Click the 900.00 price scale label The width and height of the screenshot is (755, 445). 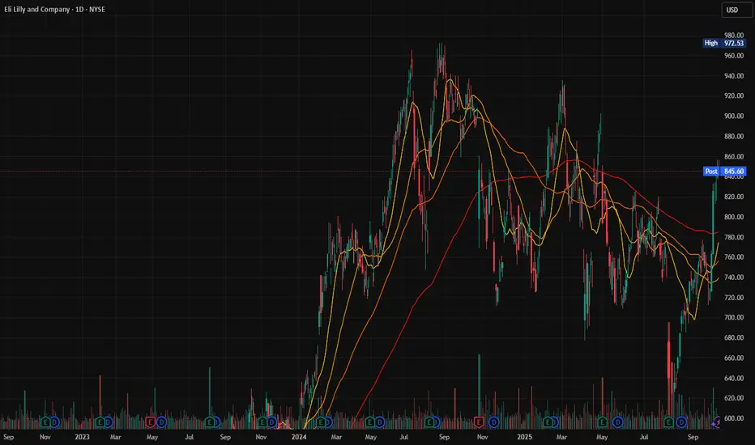pos(734,116)
